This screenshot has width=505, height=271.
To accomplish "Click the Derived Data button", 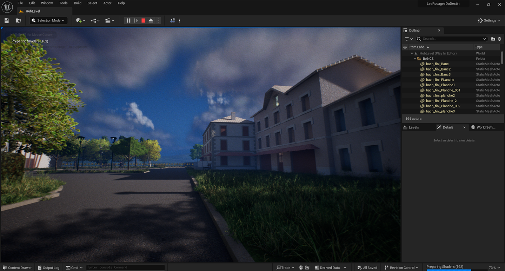I will [x=329, y=267].
